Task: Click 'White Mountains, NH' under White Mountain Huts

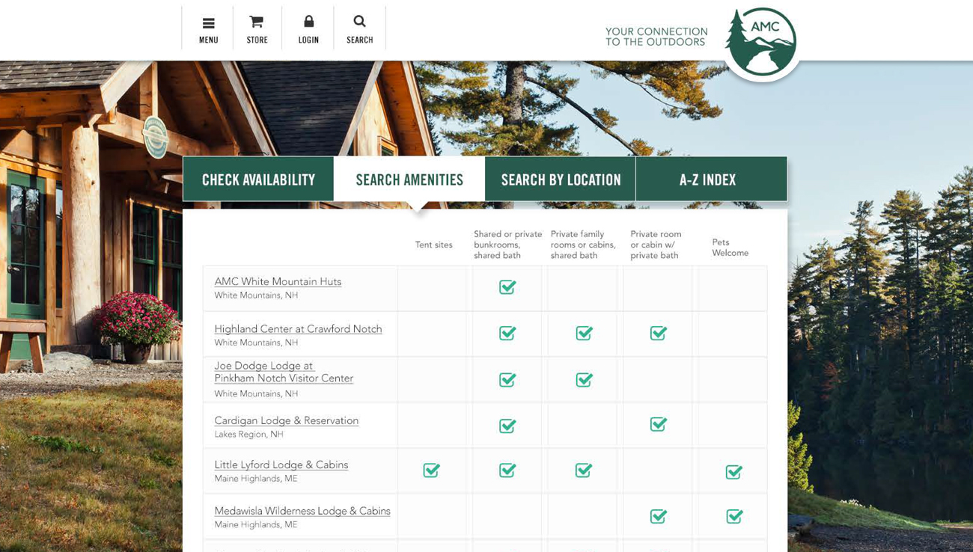Action: click(x=256, y=295)
